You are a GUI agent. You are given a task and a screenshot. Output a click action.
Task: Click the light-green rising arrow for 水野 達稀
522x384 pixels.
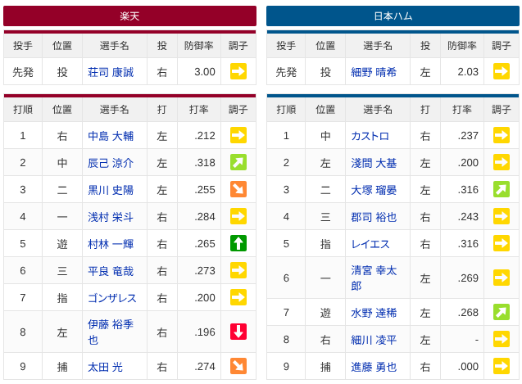click(x=502, y=312)
